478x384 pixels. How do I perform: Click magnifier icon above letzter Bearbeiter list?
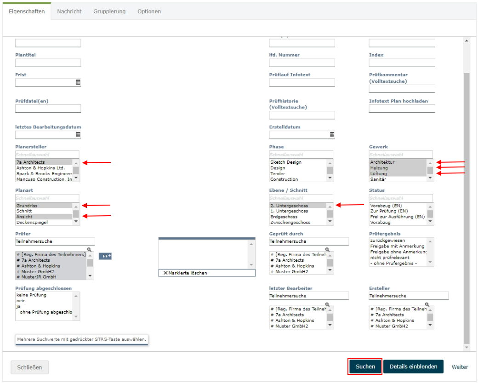point(327,304)
